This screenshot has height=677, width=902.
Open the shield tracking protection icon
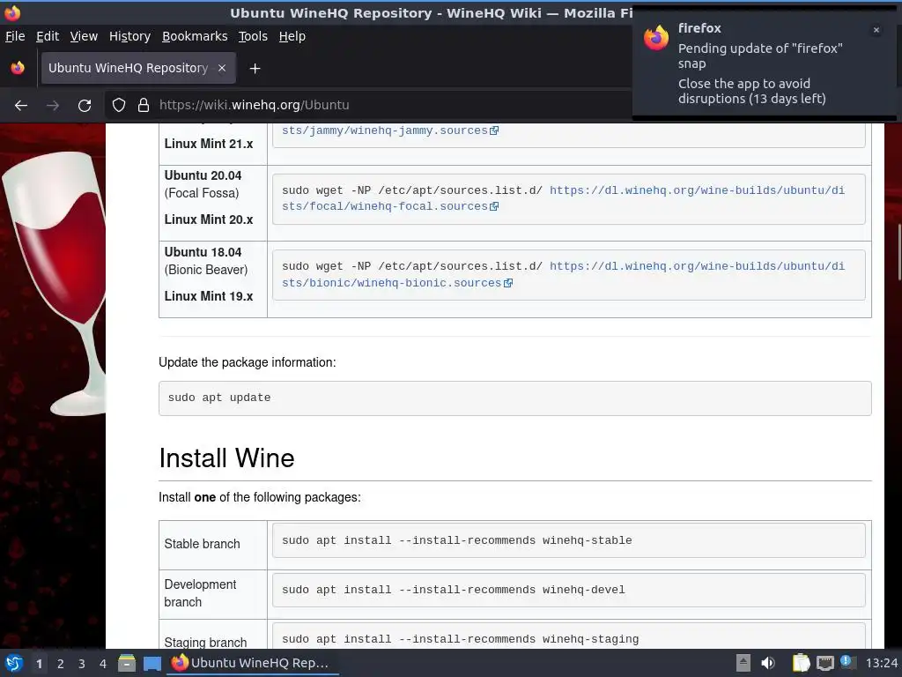(x=119, y=106)
